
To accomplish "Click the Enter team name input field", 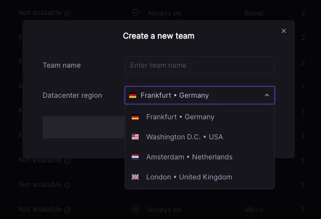I will 199,65.
